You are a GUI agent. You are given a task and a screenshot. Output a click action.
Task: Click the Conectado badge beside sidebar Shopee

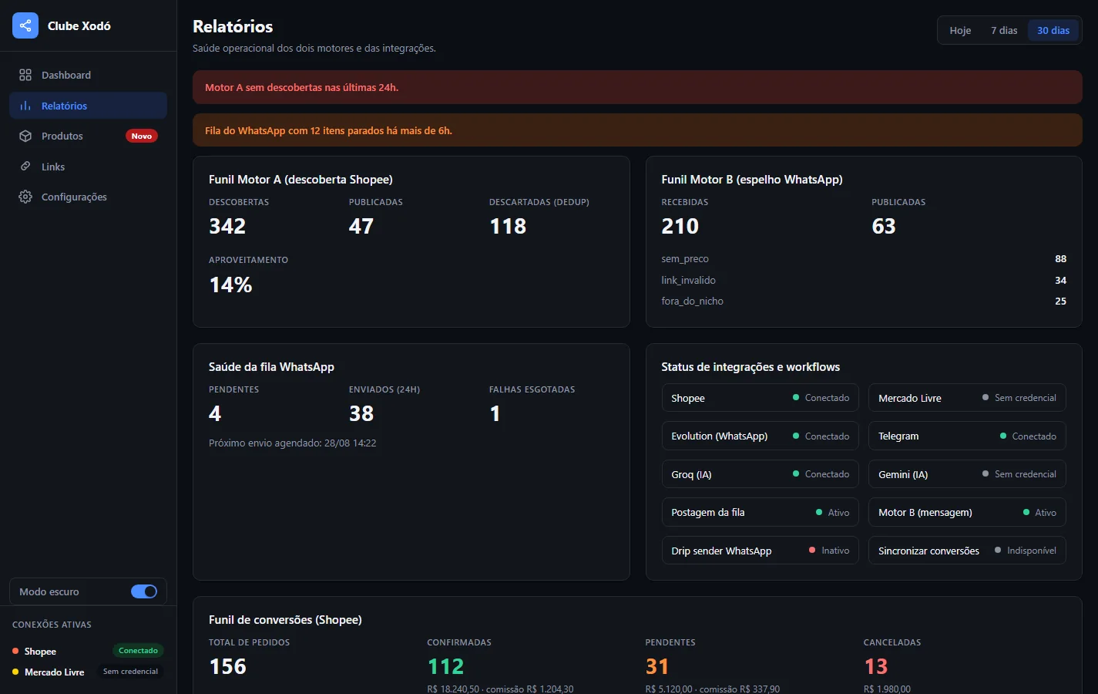point(138,651)
